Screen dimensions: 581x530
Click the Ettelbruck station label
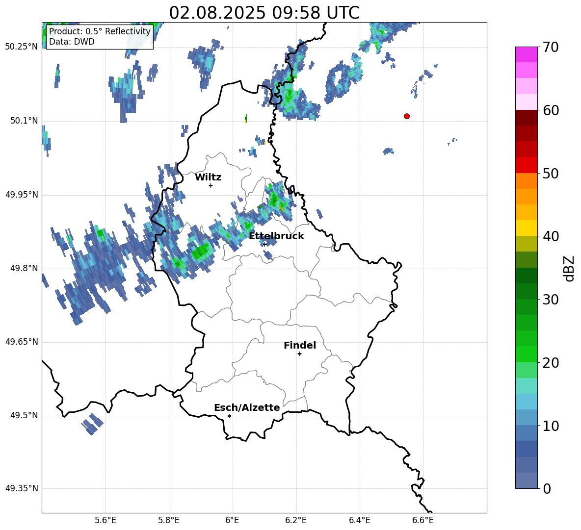[276, 236]
